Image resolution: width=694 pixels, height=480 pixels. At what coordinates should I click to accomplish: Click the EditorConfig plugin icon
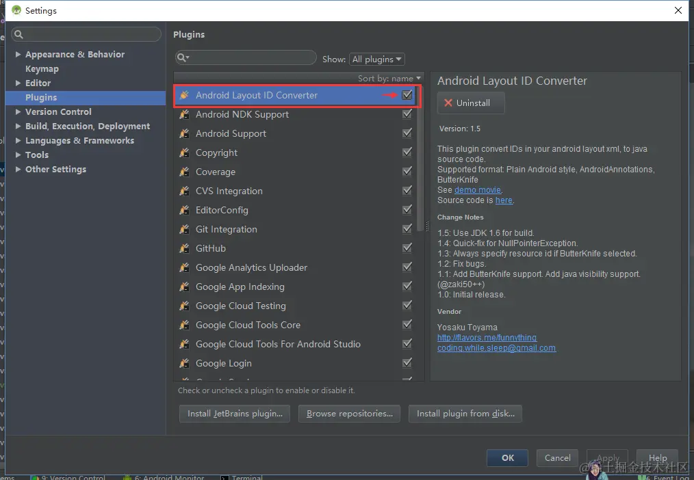[184, 210]
